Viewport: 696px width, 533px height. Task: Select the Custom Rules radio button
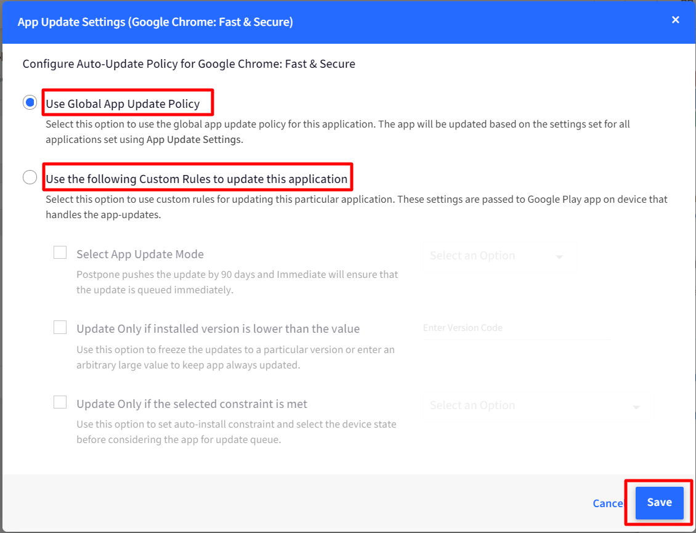pyautogui.click(x=30, y=177)
